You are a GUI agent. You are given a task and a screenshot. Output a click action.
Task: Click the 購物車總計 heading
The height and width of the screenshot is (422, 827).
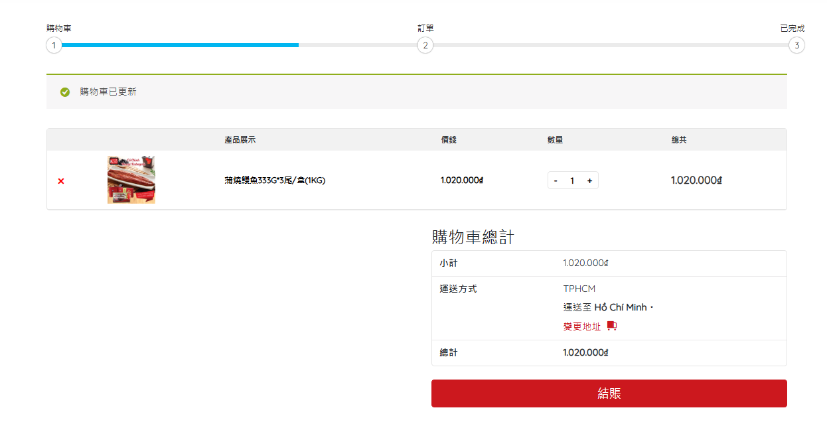tap(473, 237)
